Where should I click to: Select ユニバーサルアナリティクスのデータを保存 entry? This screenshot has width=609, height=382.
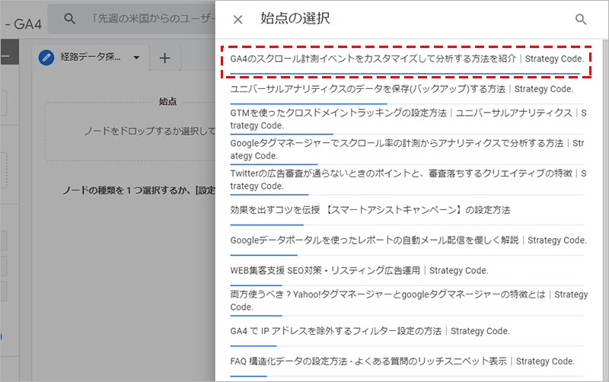point(401,89)
